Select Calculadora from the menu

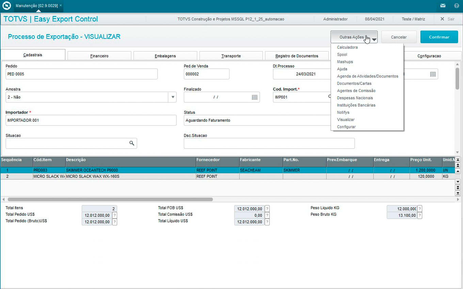tap(347, 47)
